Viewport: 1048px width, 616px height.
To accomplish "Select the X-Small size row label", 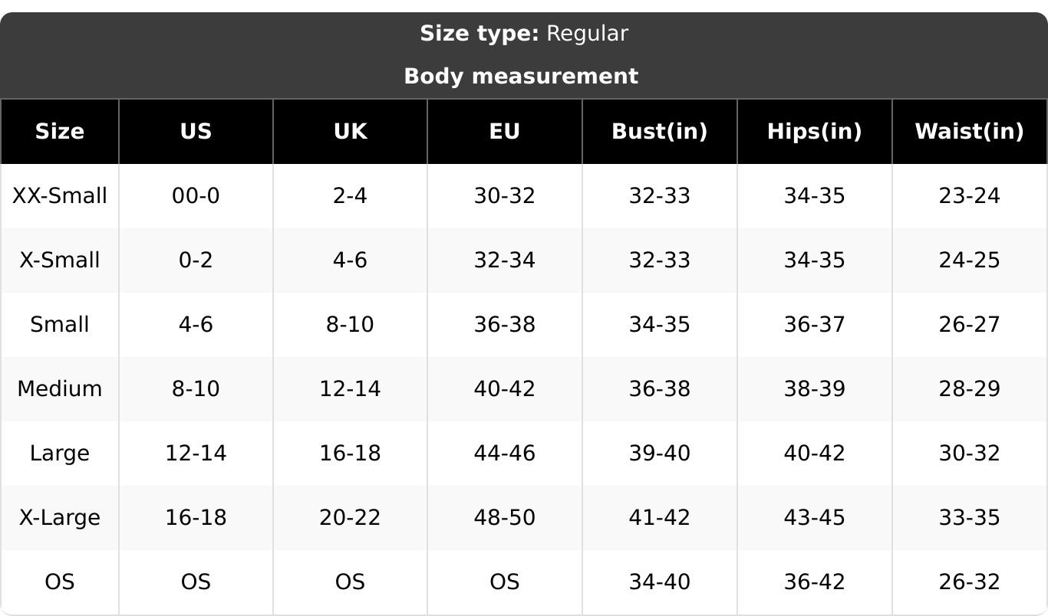I will pyautogui.click(x=59, y=260).
